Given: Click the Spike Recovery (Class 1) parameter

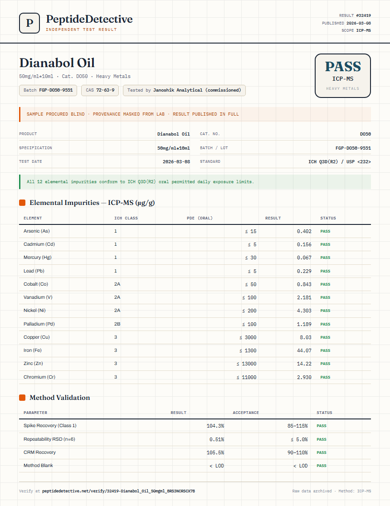Looking at the screenshot, I should [50, 426].
